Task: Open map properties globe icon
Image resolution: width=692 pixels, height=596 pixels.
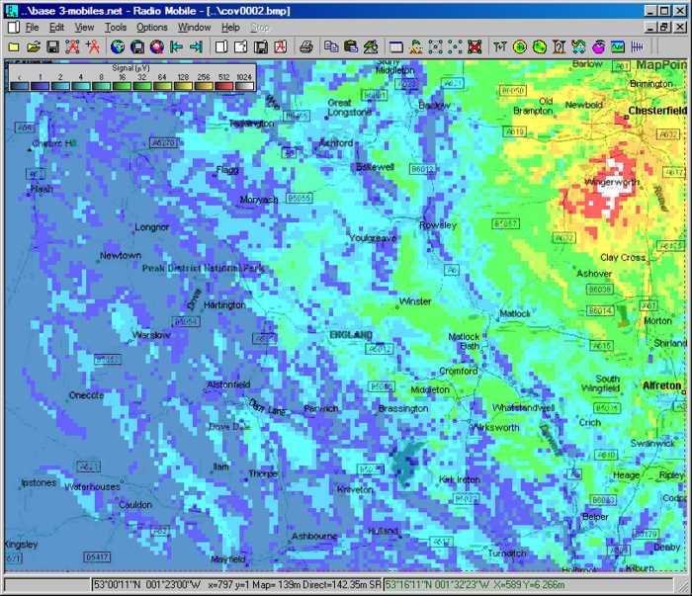Action: tap(118, 46)
